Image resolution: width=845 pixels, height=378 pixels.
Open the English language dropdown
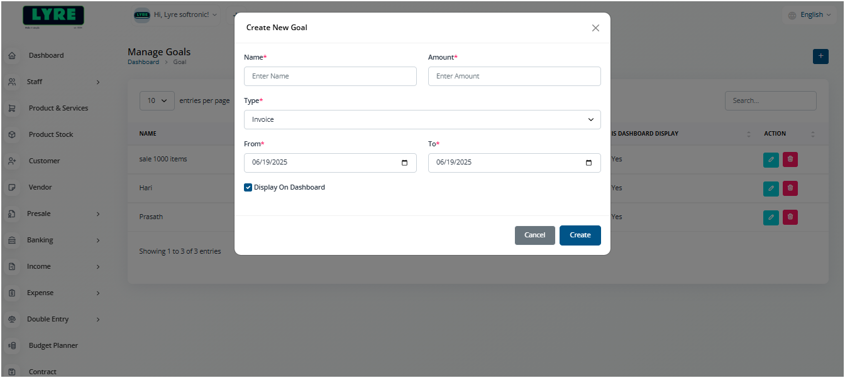point(809,14)
